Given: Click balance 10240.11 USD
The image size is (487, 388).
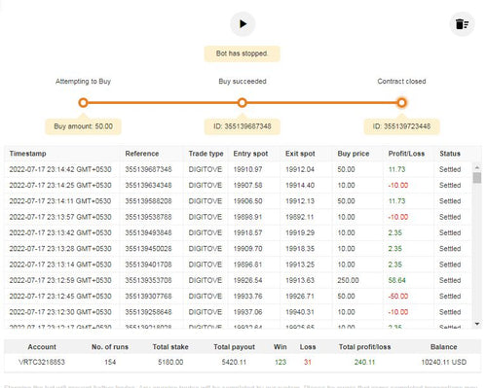Looking at the screenshot, I should [x=443, y=362].
